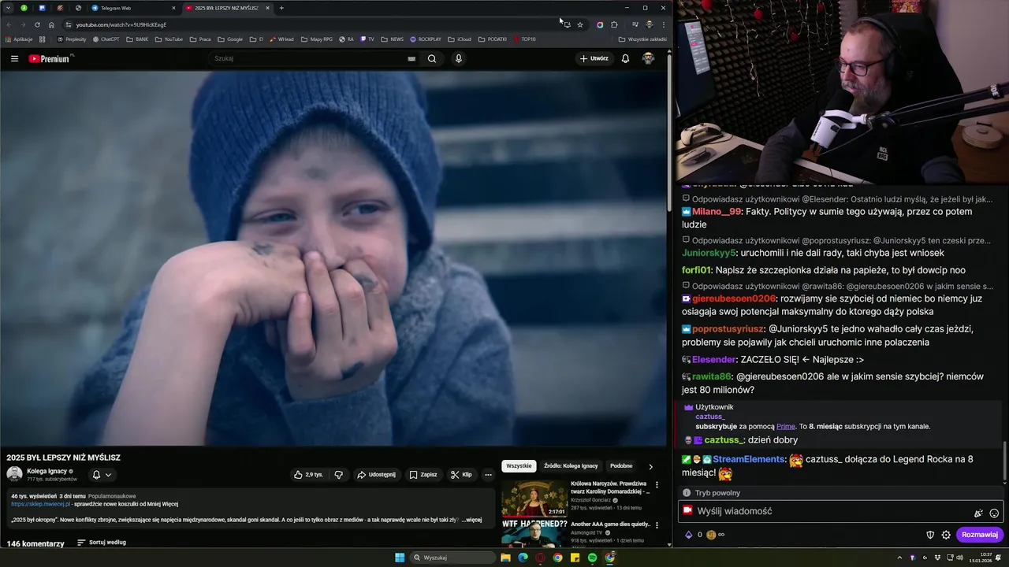Click the Windows taskbar Wyszukaj search box

(x=453, y=558)
